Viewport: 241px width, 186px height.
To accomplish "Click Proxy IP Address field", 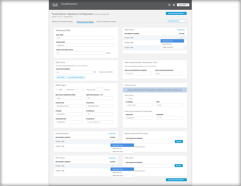I will 139,105.
